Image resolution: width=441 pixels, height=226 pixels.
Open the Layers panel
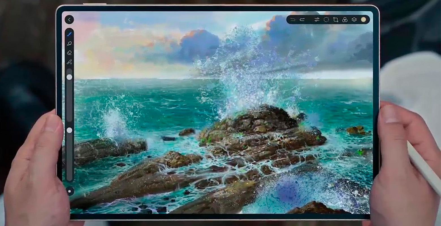[354, 19]
